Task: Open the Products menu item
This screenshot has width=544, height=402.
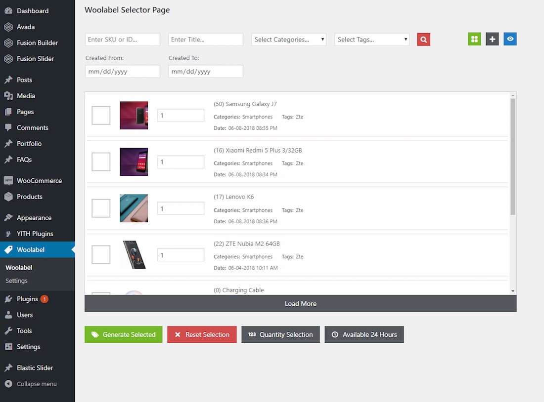Action: 38,197
